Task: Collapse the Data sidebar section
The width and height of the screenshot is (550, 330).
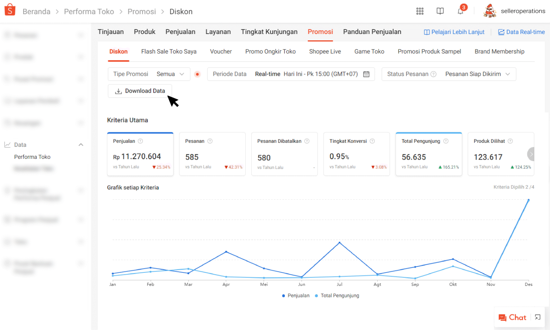Action: pos(81,145)
